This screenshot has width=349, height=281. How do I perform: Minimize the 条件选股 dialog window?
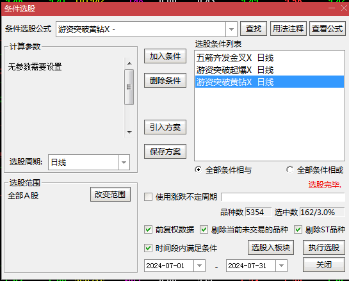332,8
